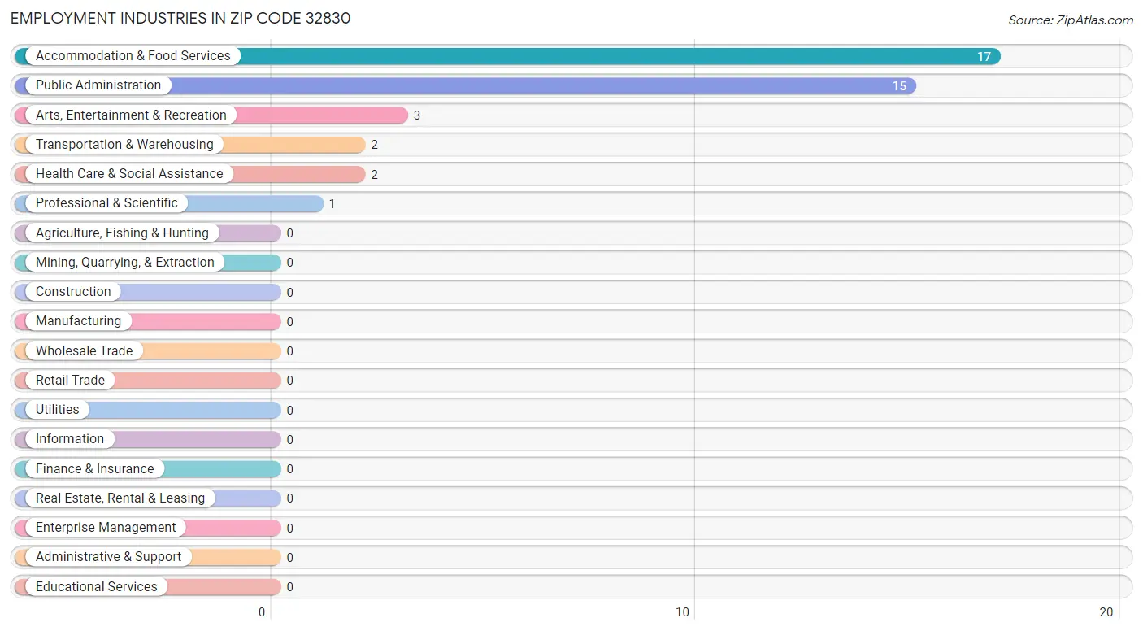This screenshot has width=1143, height=631.
Task: Select the Agriculture, Fishing & Hunting label
Action: pos(122,233)
